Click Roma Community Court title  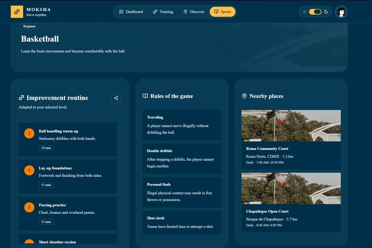267,149
